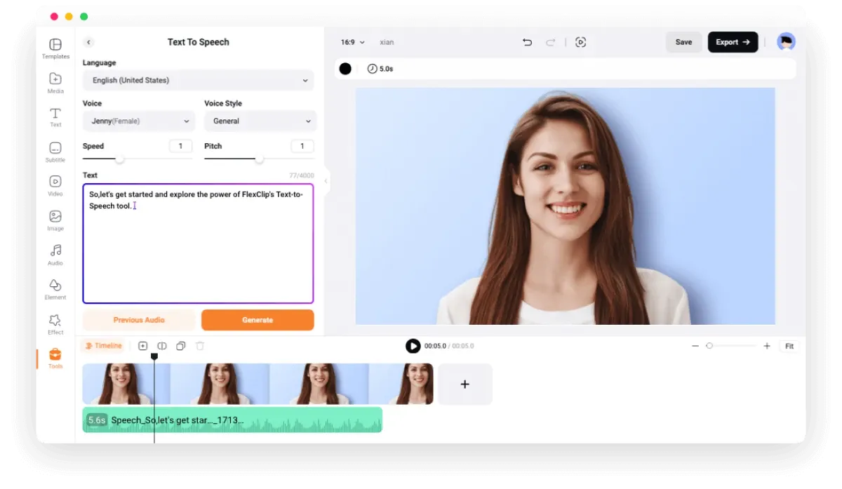Click the Speed slider handle
842x489 pixels.
120,159
